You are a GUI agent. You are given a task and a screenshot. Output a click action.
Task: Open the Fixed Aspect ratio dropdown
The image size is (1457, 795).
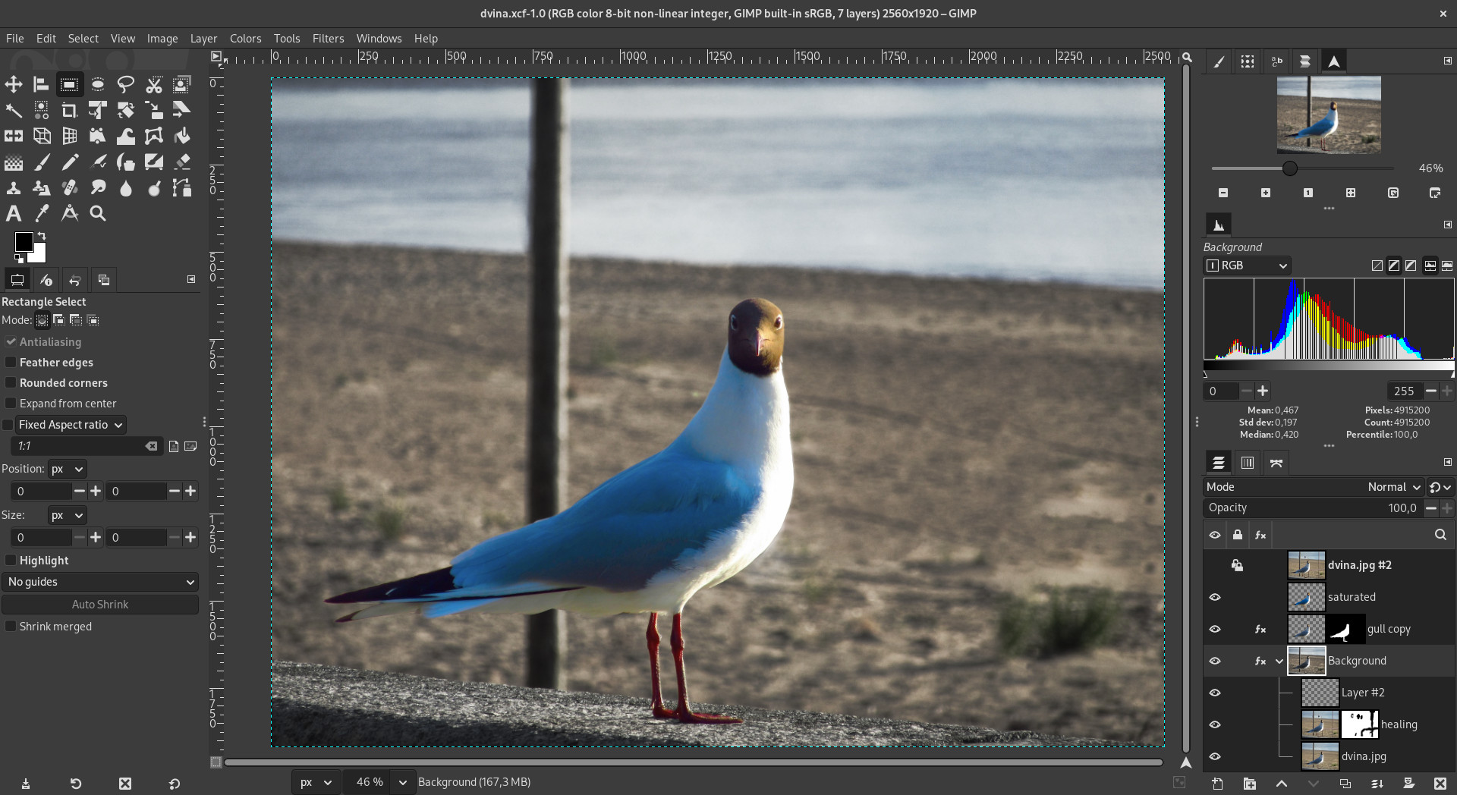[68, 425]
